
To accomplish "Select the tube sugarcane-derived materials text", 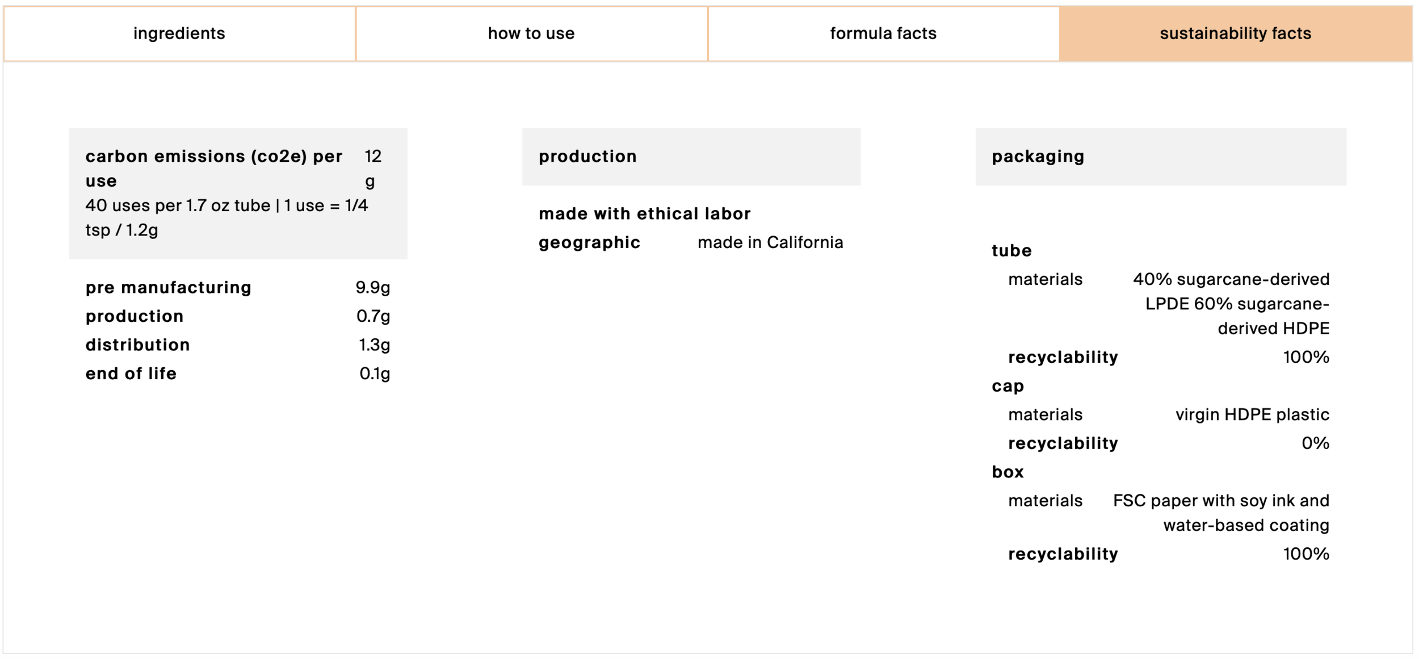I will 1231,304.
